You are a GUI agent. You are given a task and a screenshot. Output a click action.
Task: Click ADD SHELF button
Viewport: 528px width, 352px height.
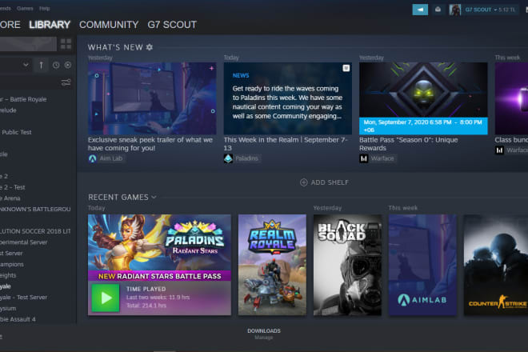(x=324, y=182)
